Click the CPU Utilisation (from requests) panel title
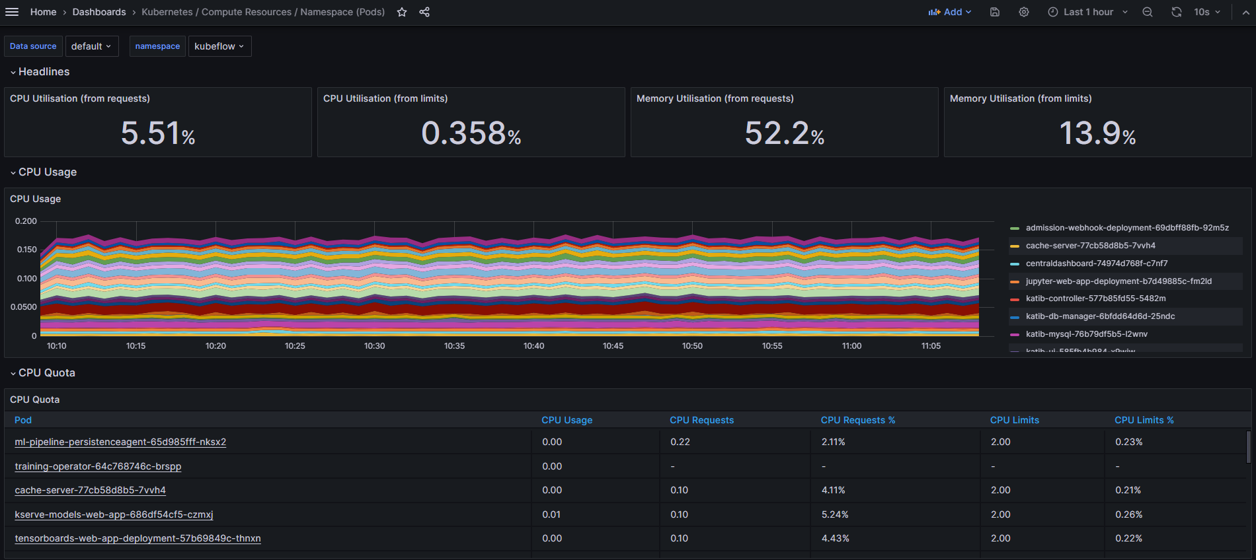The height and width of the screenshot is (560, 1256). click(80, 98)
